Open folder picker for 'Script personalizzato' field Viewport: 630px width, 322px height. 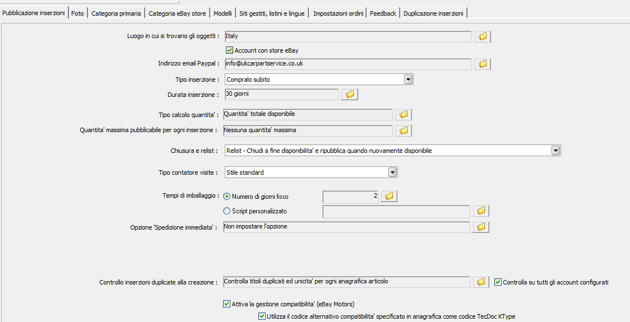[x=481, y=211]
